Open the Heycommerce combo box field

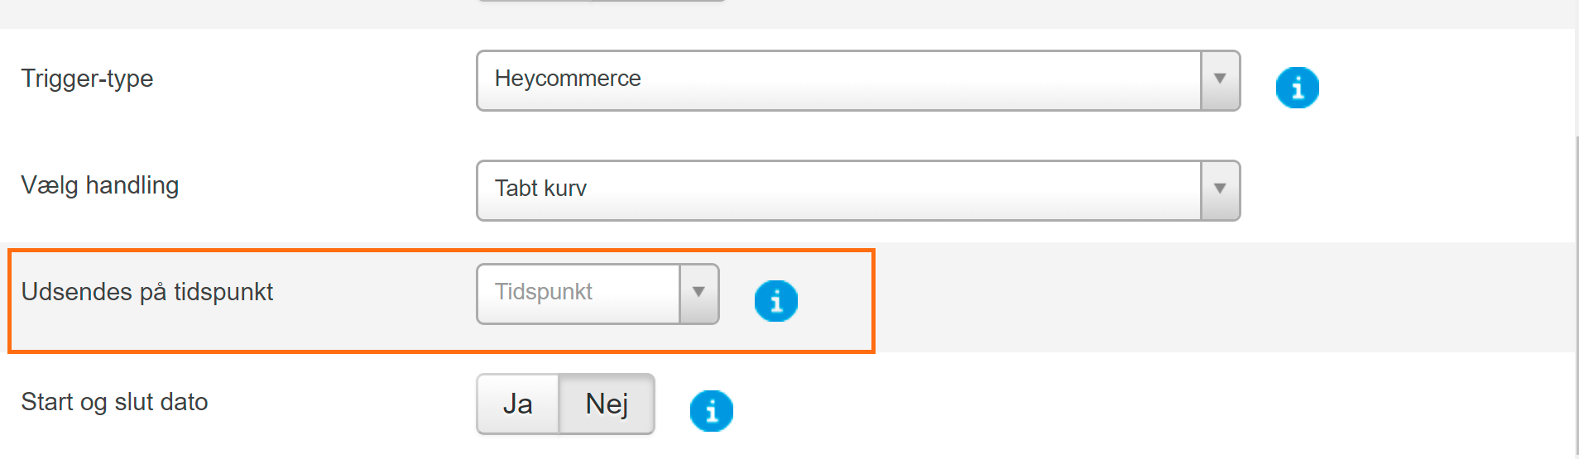858,80
